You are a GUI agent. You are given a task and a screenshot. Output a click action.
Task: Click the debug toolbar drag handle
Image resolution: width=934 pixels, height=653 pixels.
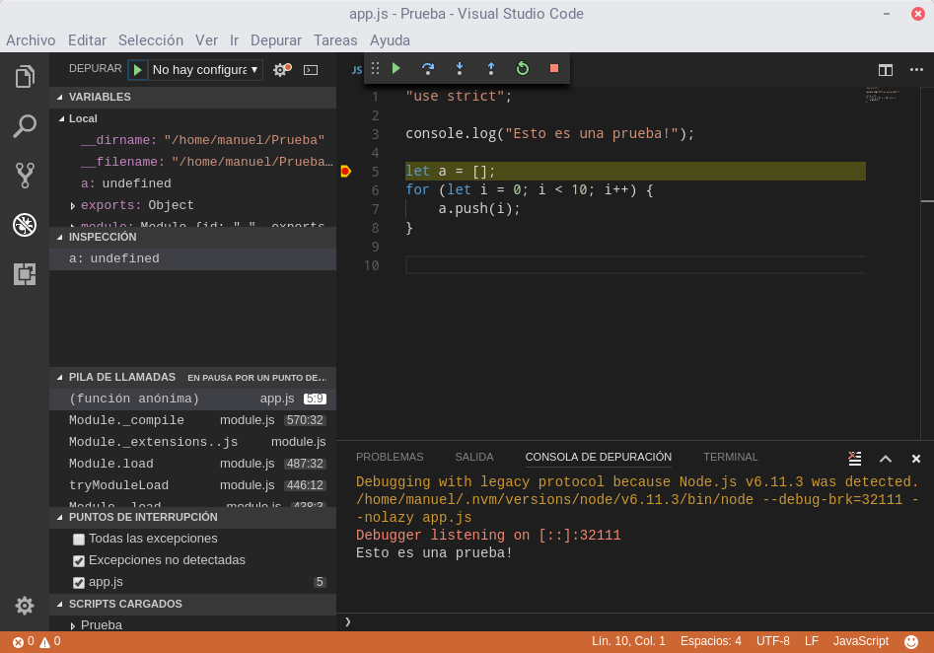375,68
